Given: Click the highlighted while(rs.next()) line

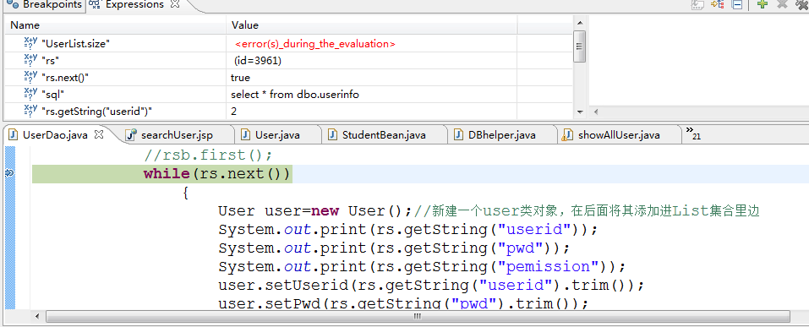Looking at the screenshot, I should click(x=217, y=174).
